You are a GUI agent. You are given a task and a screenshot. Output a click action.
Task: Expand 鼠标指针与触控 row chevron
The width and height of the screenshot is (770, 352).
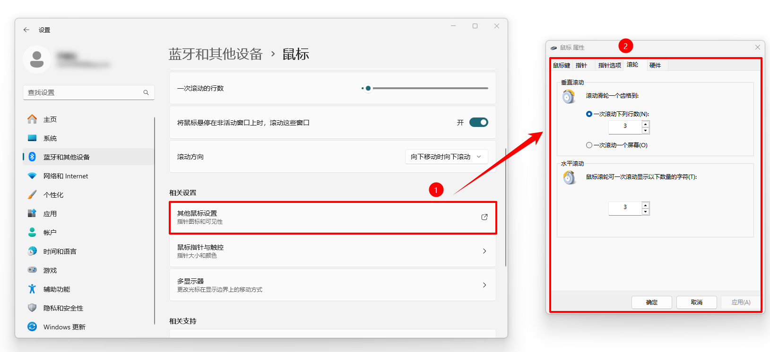(484, 251)
